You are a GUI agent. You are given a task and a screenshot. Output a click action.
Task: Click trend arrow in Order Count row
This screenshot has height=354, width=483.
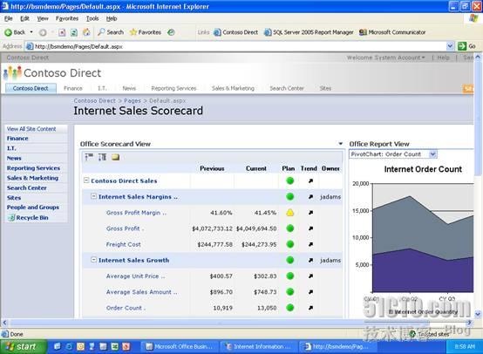pos(310,308)
